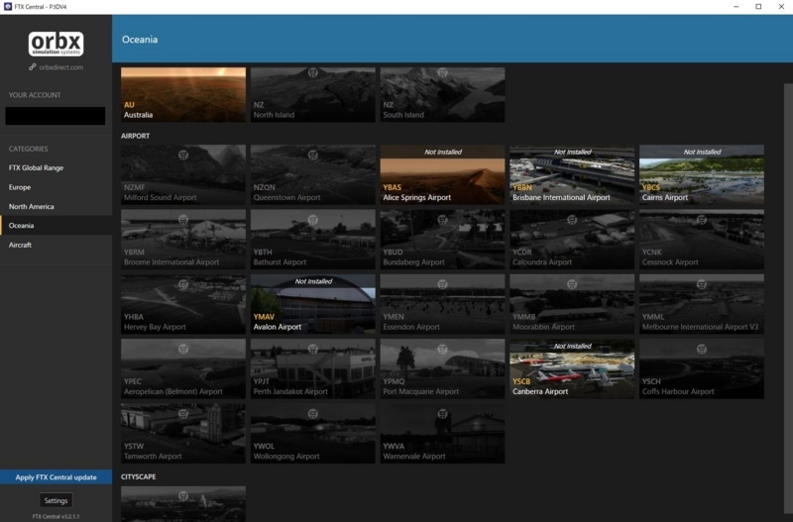Click the cart icon on Port Macquarie Airport

point(442,349)
